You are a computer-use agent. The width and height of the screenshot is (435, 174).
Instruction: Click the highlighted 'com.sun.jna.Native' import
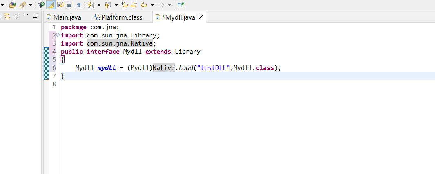[120, 43]
